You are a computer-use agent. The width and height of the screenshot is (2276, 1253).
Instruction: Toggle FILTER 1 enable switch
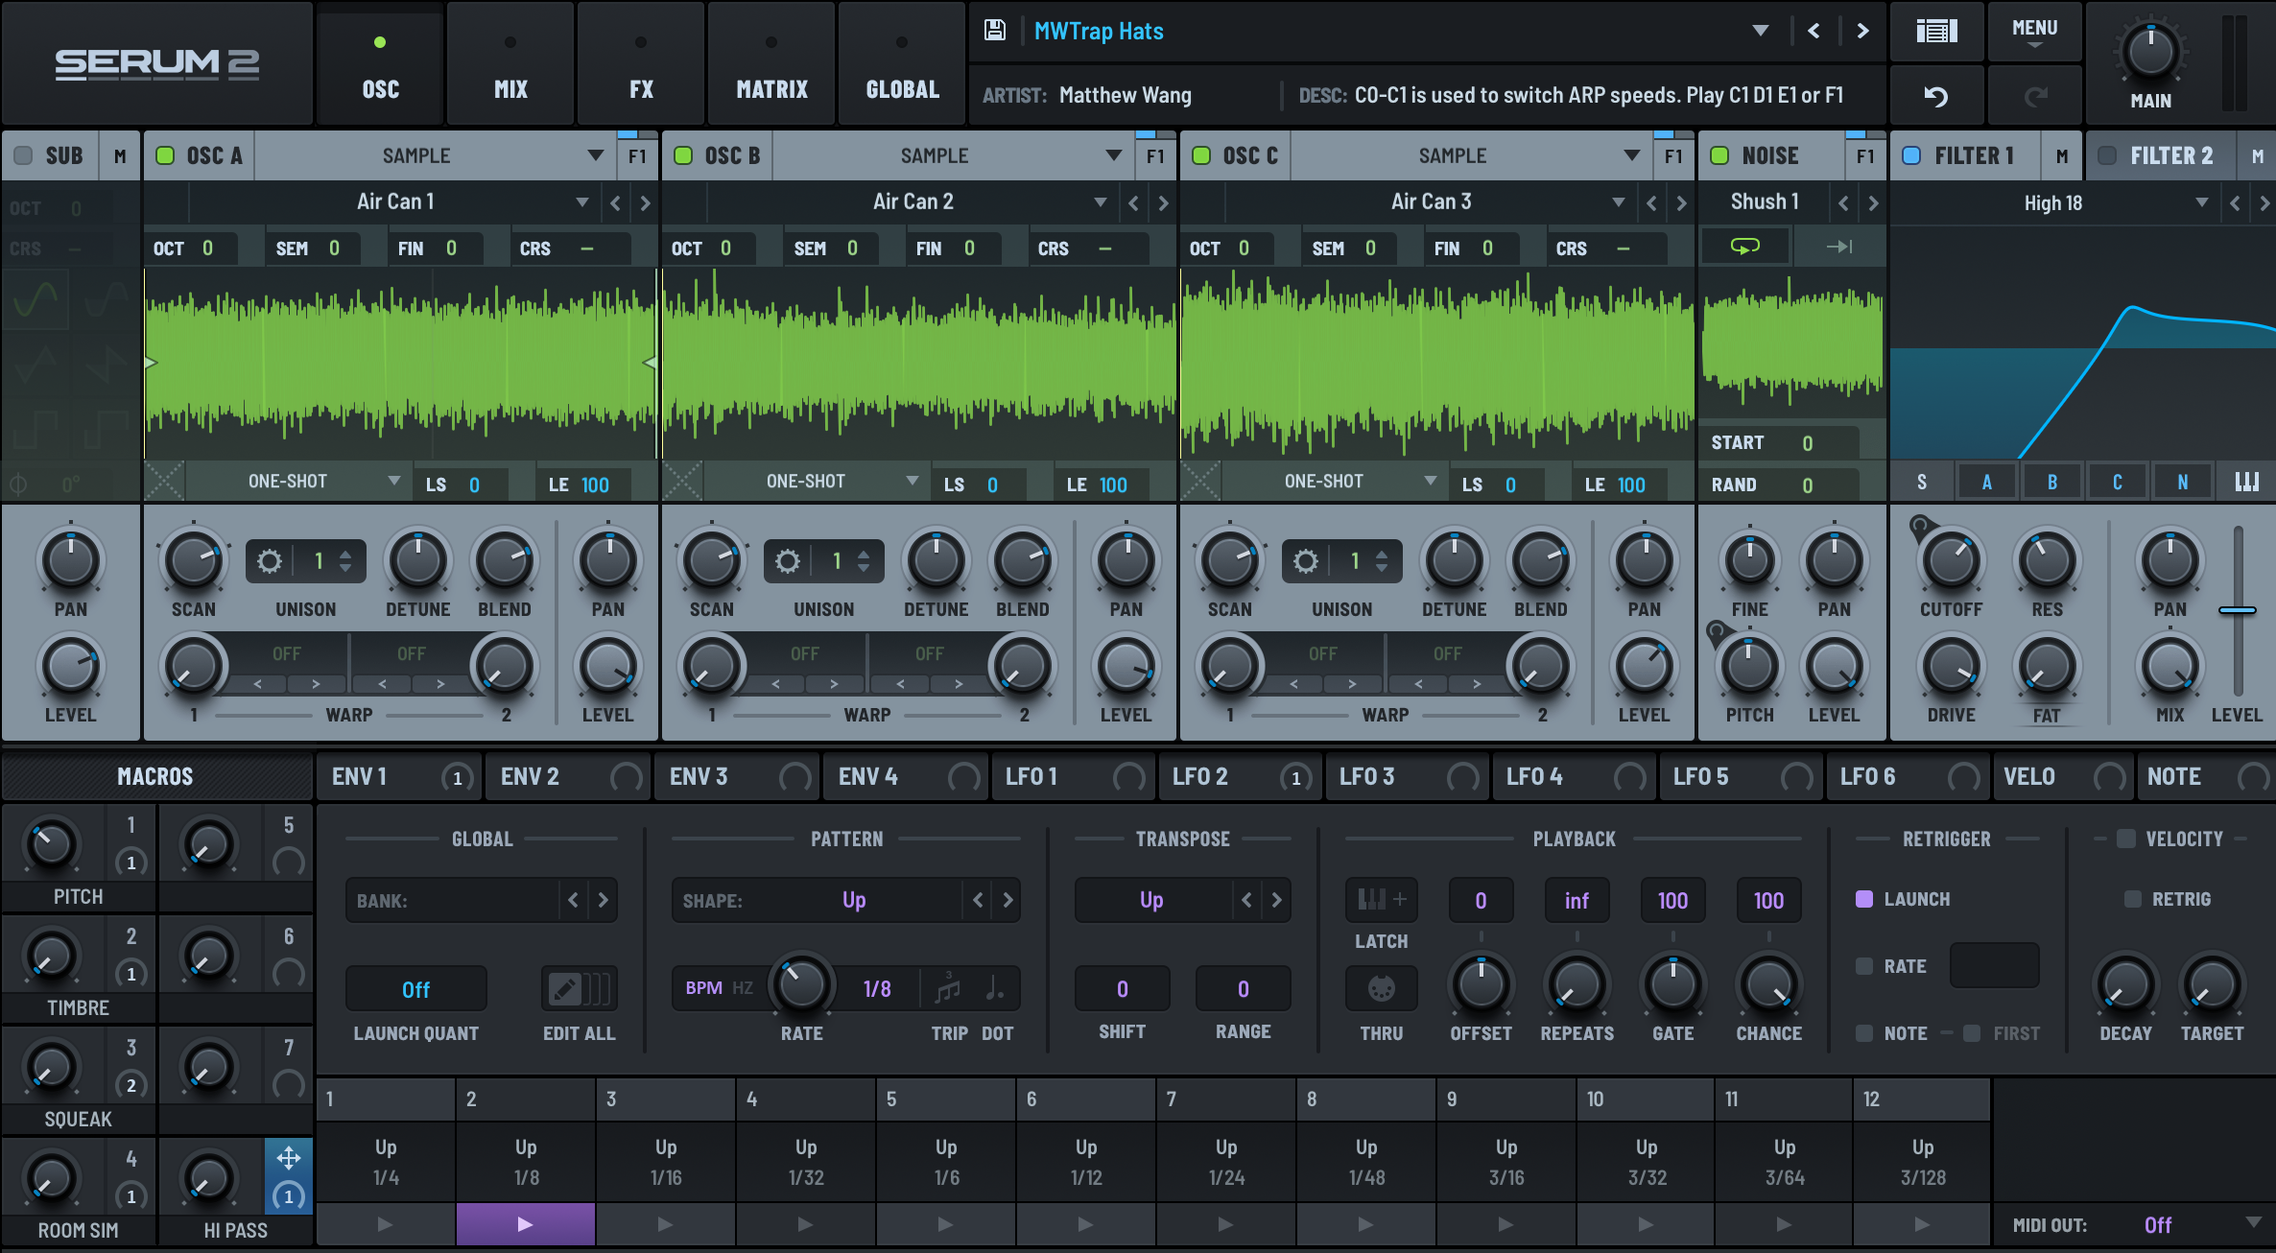point(1911,155)
